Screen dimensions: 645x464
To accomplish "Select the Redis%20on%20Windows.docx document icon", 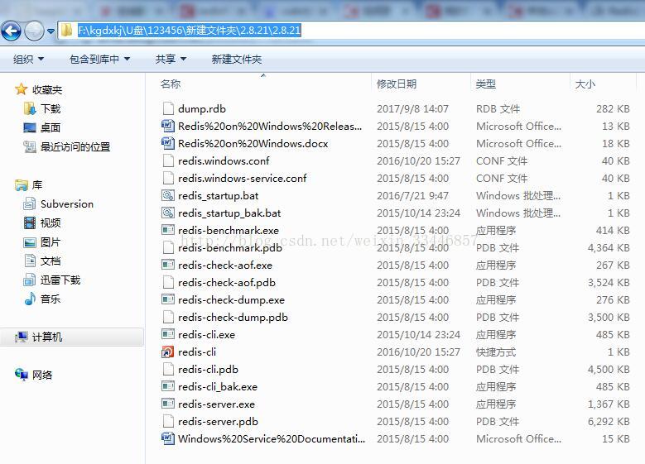I will point(168,144).
